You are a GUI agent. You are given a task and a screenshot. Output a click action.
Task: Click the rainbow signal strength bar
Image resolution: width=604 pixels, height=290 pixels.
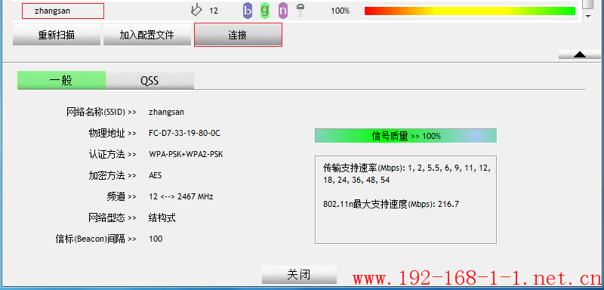tap(470, 11)
